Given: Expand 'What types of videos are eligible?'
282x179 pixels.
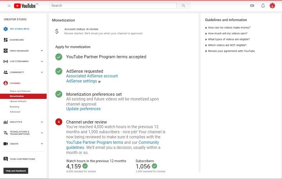Looking at the screenshot, I should point(228,39).
